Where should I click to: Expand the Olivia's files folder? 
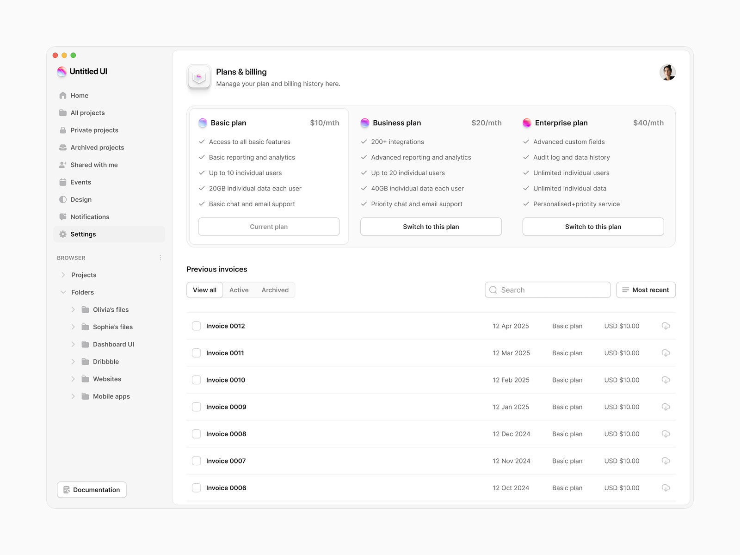click(73, 309)
